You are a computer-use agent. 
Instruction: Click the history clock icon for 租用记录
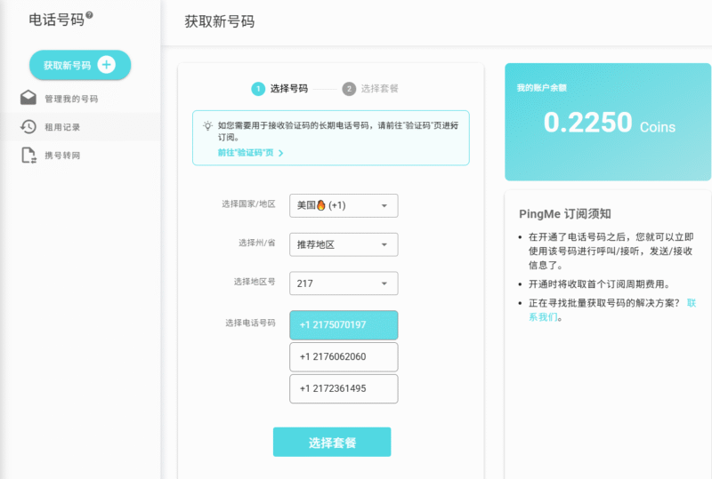pyautogui.click(x=28, y=126)
